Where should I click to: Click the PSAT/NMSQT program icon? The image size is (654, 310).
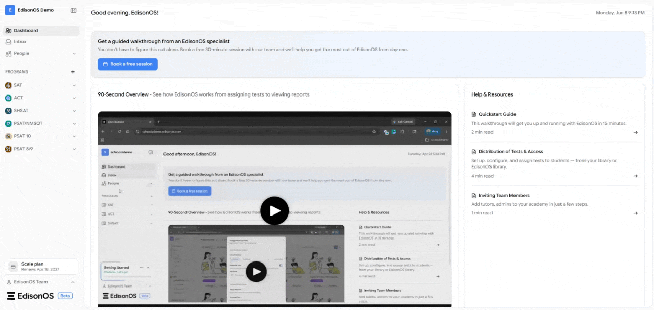click(x=8, y=124)
